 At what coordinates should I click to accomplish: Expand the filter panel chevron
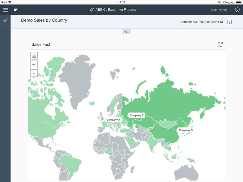127,32
